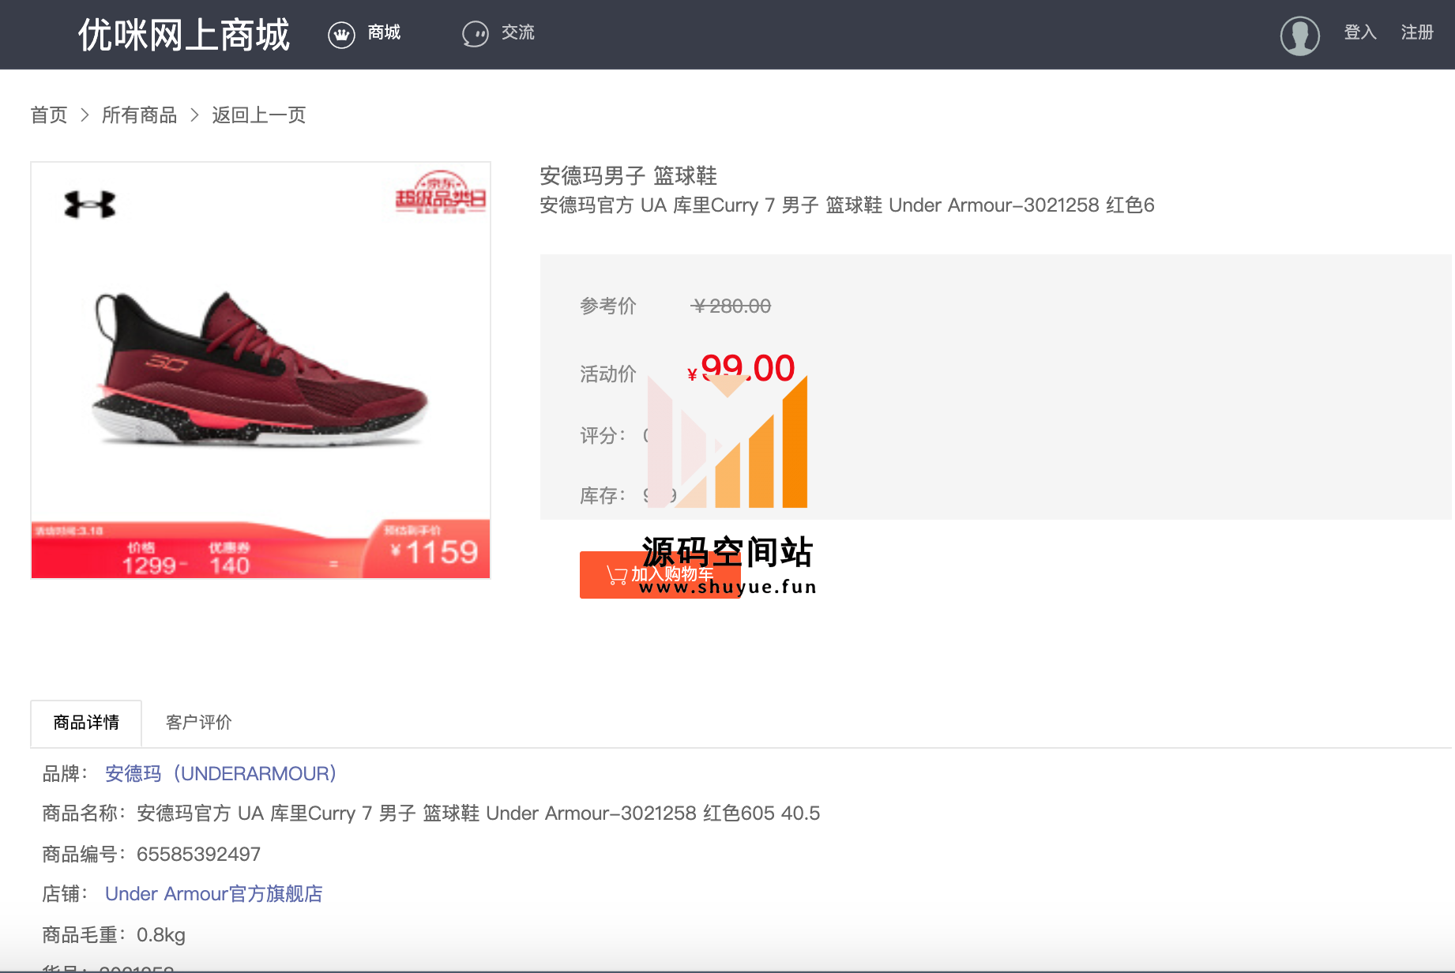
Task: Go to 首页 in breadcrumb
Action: click(x=49, y=115)
